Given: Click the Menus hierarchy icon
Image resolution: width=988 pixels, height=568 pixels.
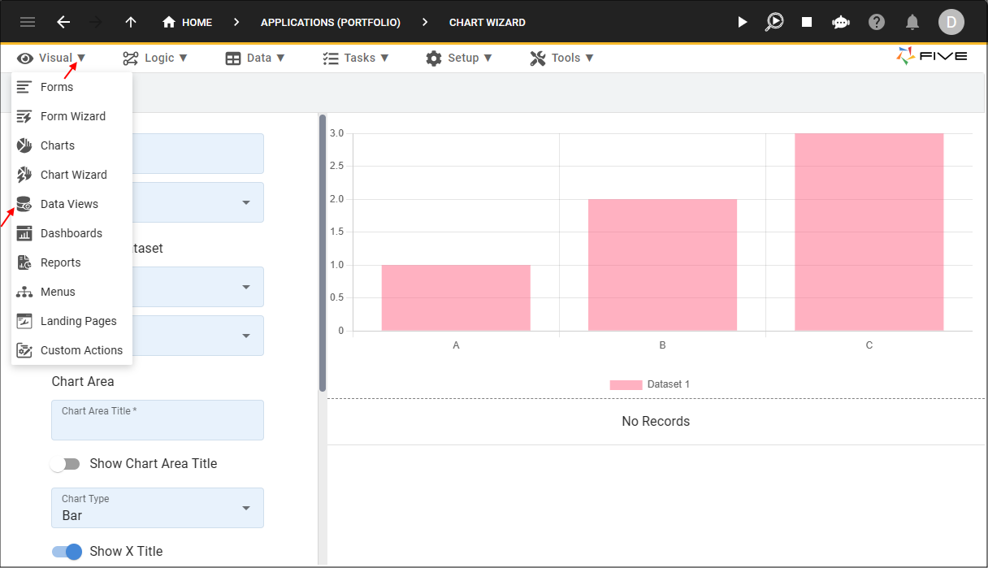Looking at the screenshot, I should (x=24, y=292).
